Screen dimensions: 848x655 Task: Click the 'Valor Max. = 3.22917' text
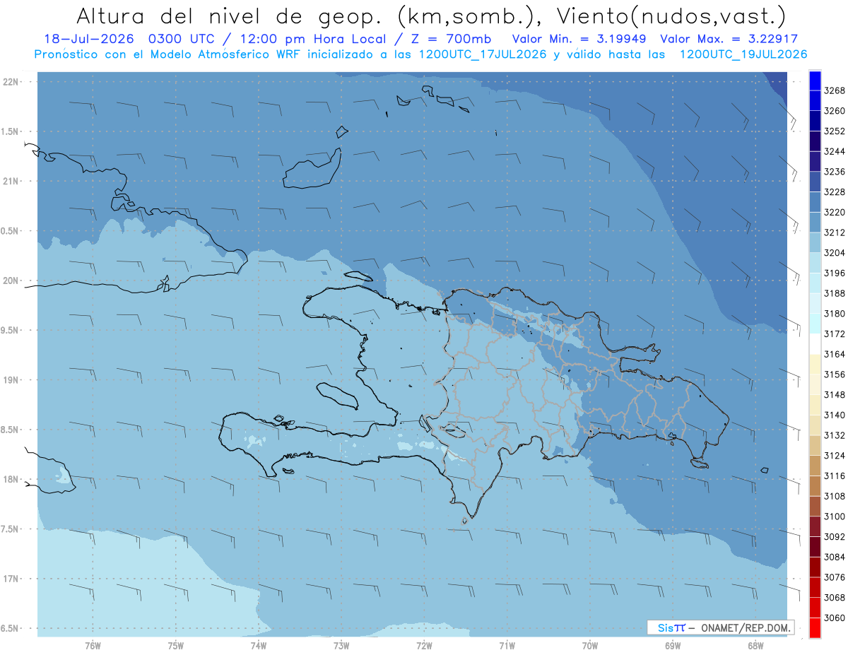[729, 40]
